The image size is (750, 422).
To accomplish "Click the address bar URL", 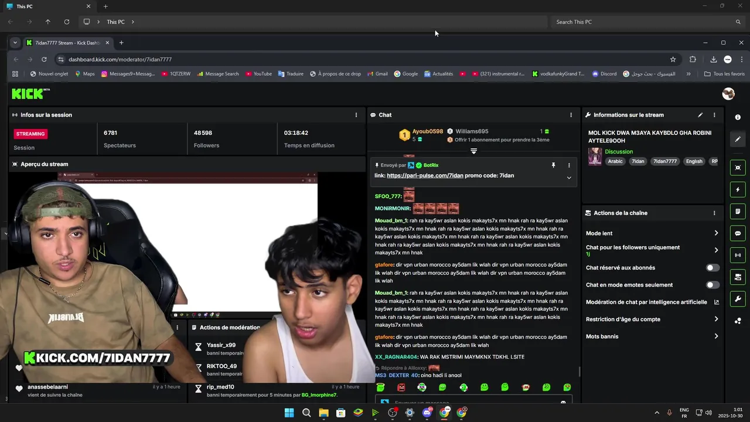I will coord(120,59).
